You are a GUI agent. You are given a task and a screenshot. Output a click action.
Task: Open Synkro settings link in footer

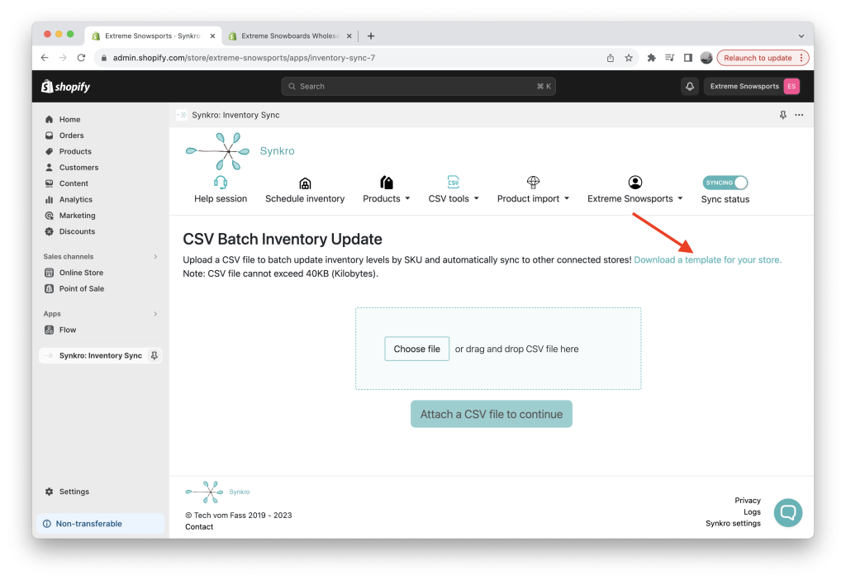click(x=733, y=523)
